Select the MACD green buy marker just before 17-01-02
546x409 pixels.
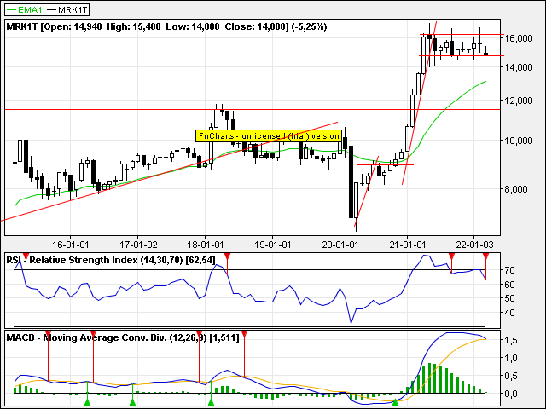[x=133, y=402]
